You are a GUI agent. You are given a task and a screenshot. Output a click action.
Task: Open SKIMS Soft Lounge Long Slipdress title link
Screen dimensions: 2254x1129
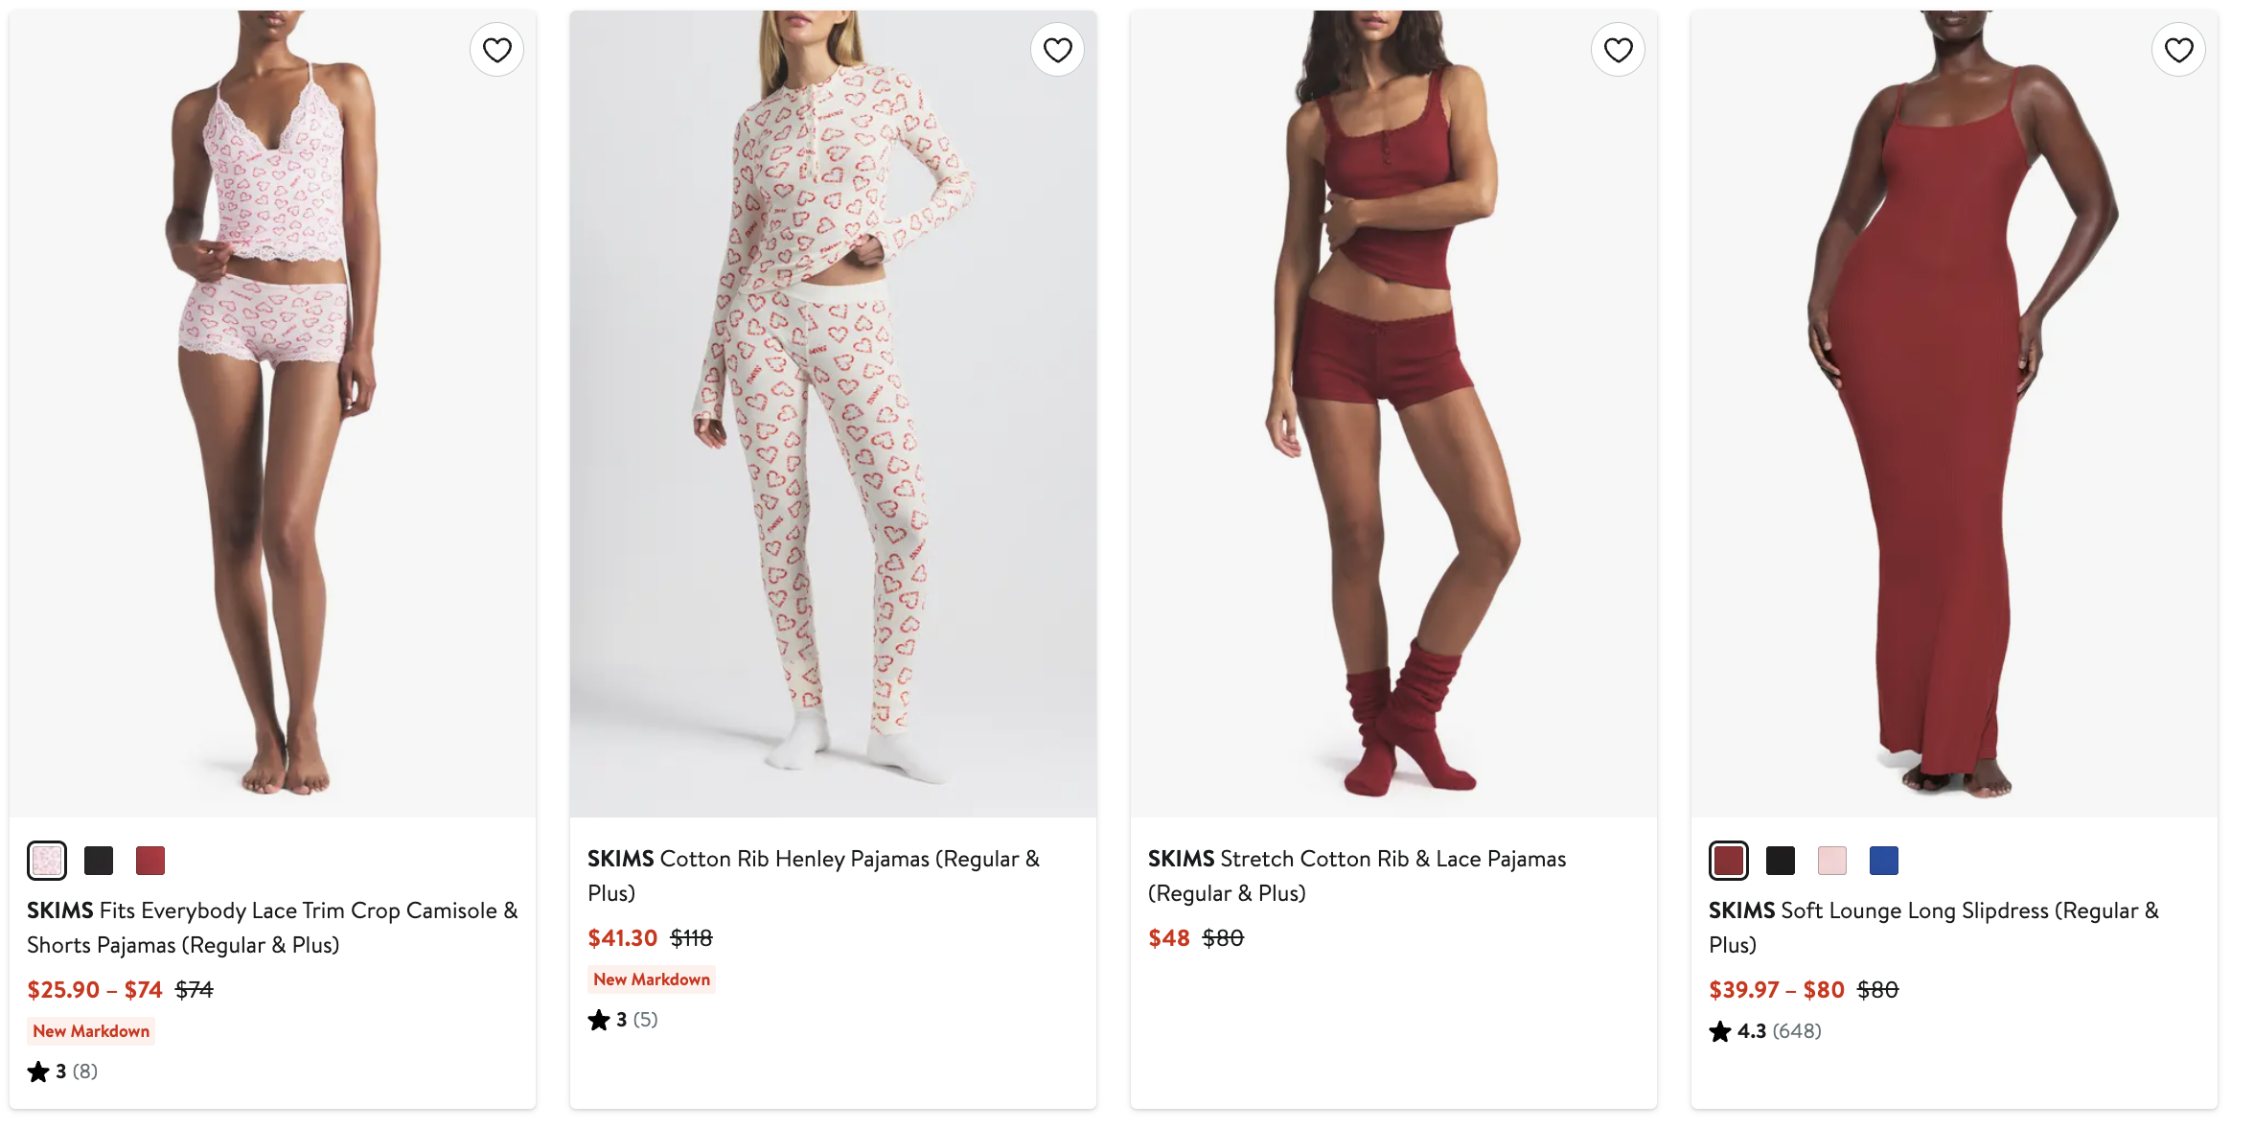click(x=1933, y=927)
